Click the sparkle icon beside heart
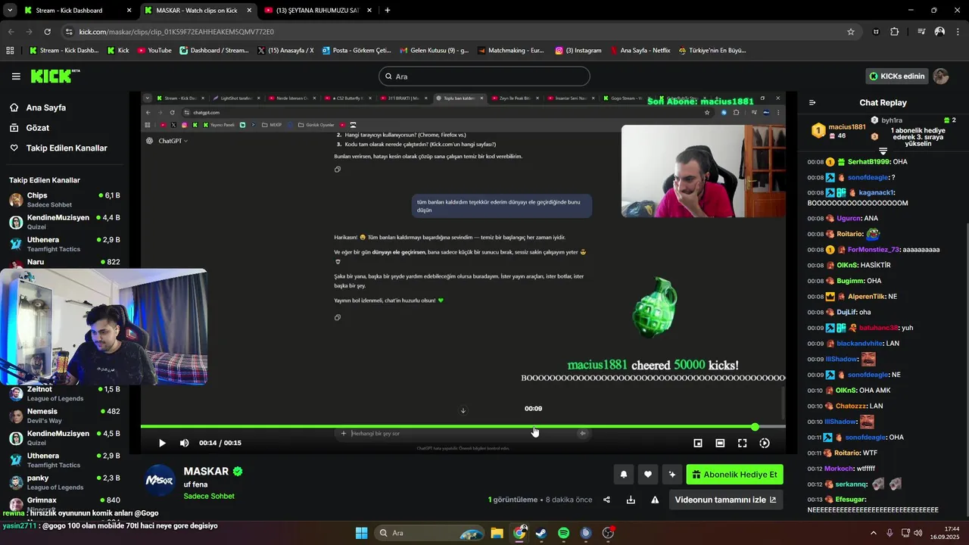The width and height of the screenshot is (969, 545). 671,475
